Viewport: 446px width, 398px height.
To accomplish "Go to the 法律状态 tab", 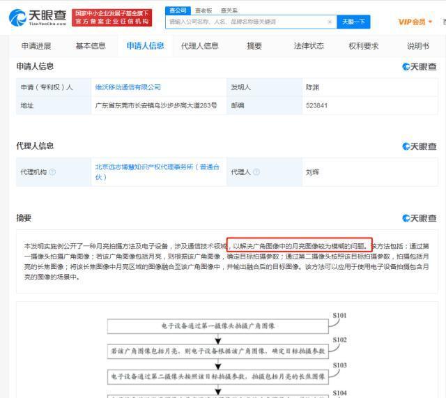I will 309,46.
